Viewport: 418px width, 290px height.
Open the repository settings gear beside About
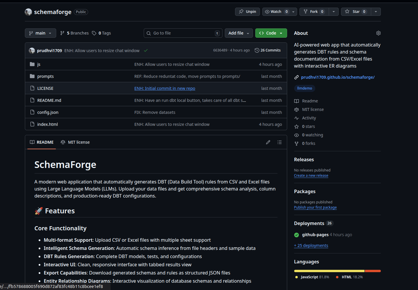click(378, 33)
